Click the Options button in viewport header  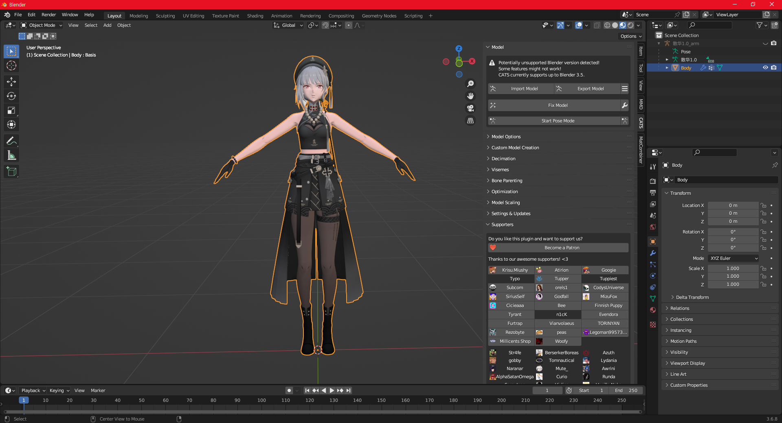pyautogui.click(x=631, y=36)
